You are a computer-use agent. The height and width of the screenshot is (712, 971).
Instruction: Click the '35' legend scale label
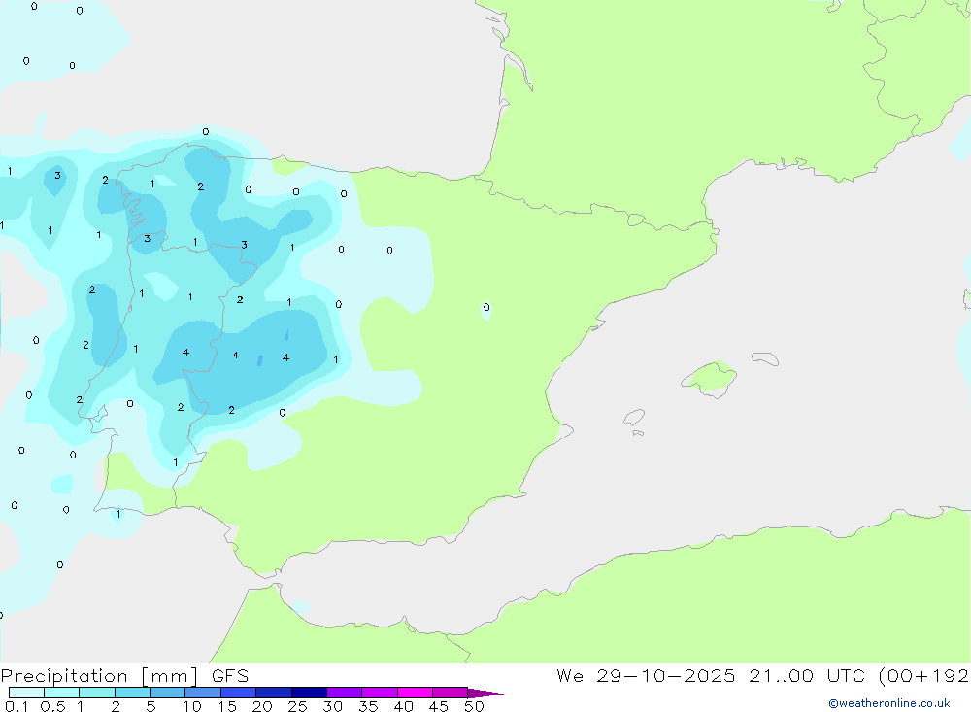368,706
